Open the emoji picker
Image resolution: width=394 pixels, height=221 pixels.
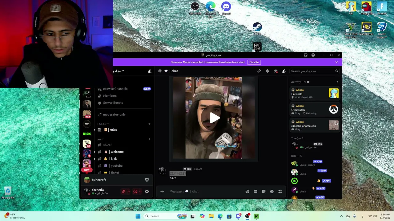click(x=272, y=192)
